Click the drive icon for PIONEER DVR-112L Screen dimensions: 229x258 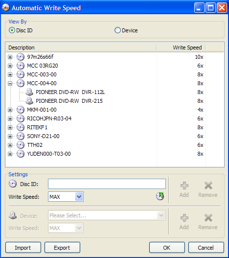29,92
